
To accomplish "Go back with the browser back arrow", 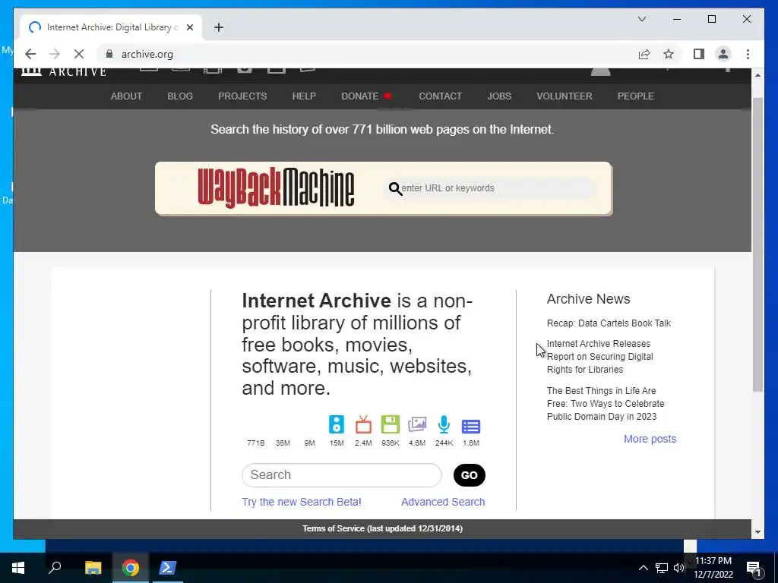I will click(30, 54).
